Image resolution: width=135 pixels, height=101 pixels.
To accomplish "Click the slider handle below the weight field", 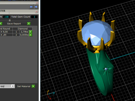I will 10,20.
